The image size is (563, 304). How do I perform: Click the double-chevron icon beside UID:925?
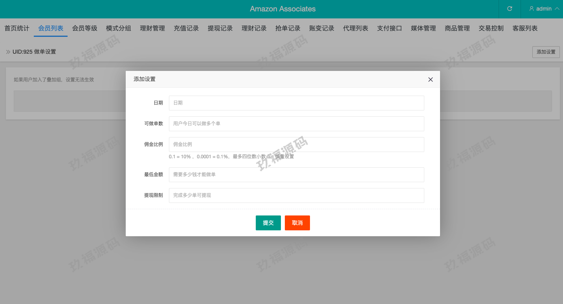tap(8, 52)
